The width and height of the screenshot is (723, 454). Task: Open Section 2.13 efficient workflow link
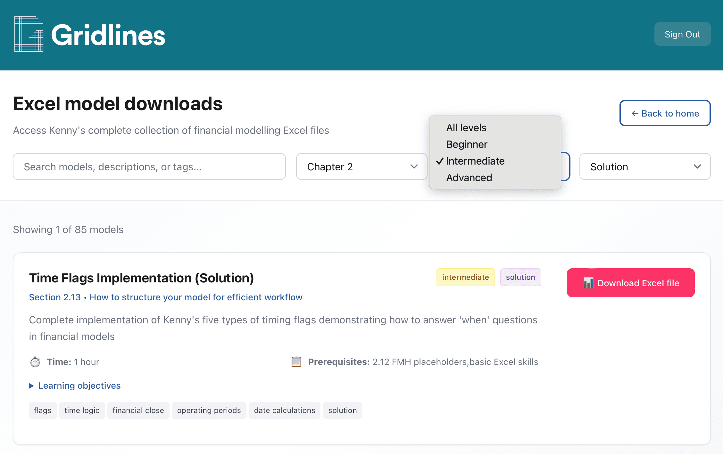(x=165, y=297)
